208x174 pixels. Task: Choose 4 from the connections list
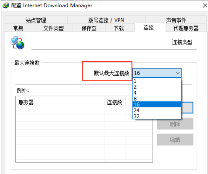click(157, 93)
